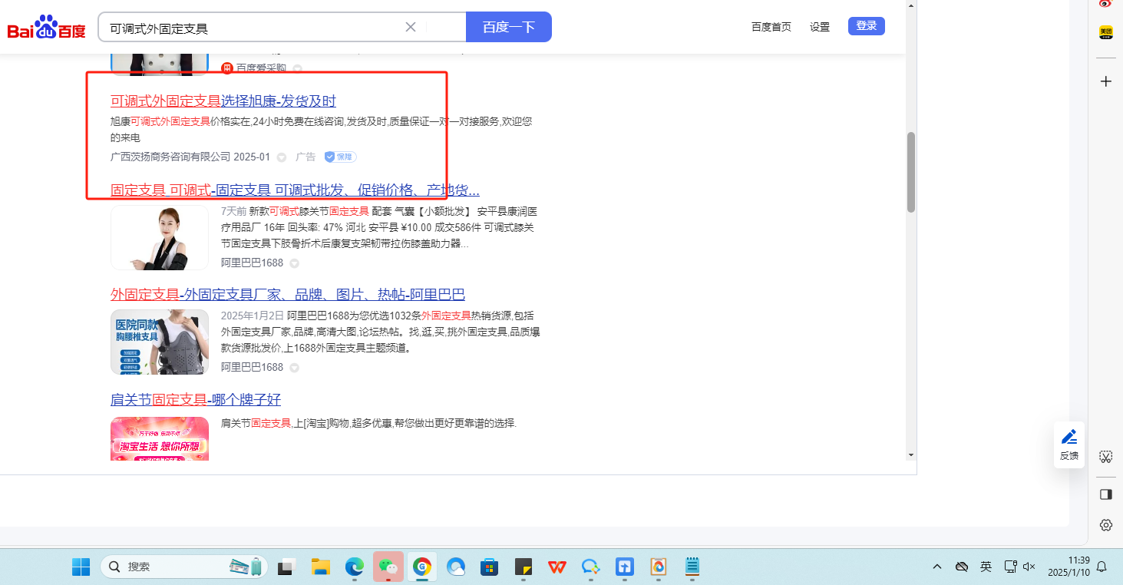Toggle the 英 input language indicator
Screen dimensions: 1123x585
pos(986,567)
